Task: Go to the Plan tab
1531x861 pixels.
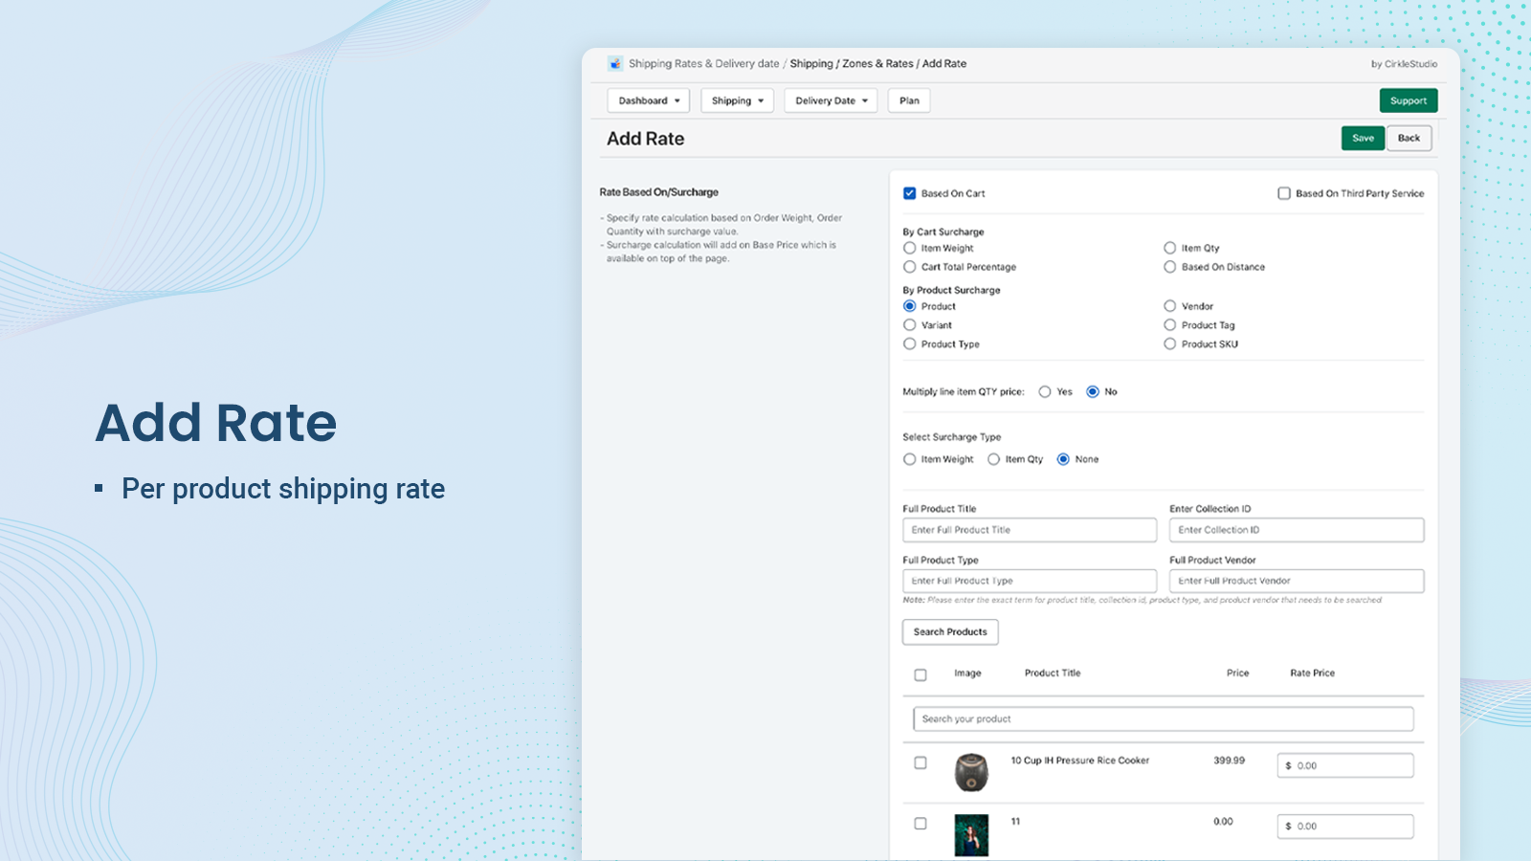Action: click(908, 100)
